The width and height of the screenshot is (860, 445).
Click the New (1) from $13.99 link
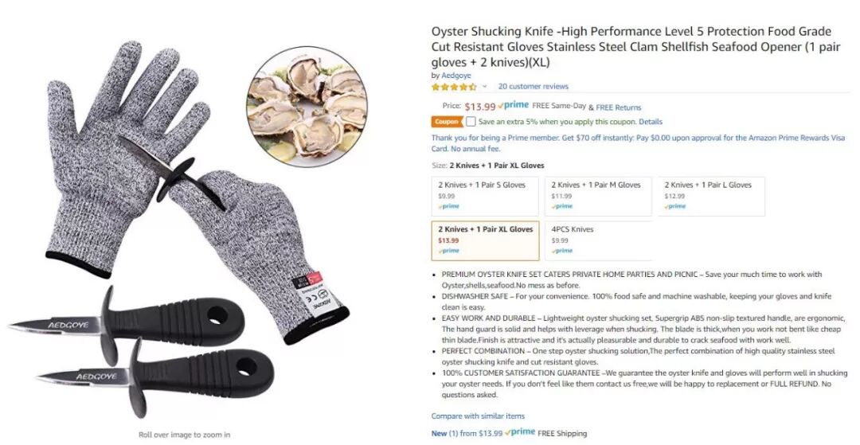tap(467, 433)
